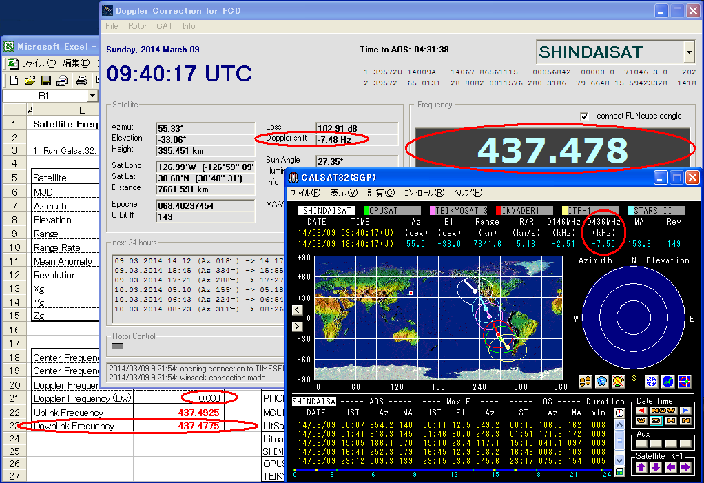The image size is (704, 483).
Task: Open the Excel Name Box dropdown arrow
Action: click(x=92, y=96)
